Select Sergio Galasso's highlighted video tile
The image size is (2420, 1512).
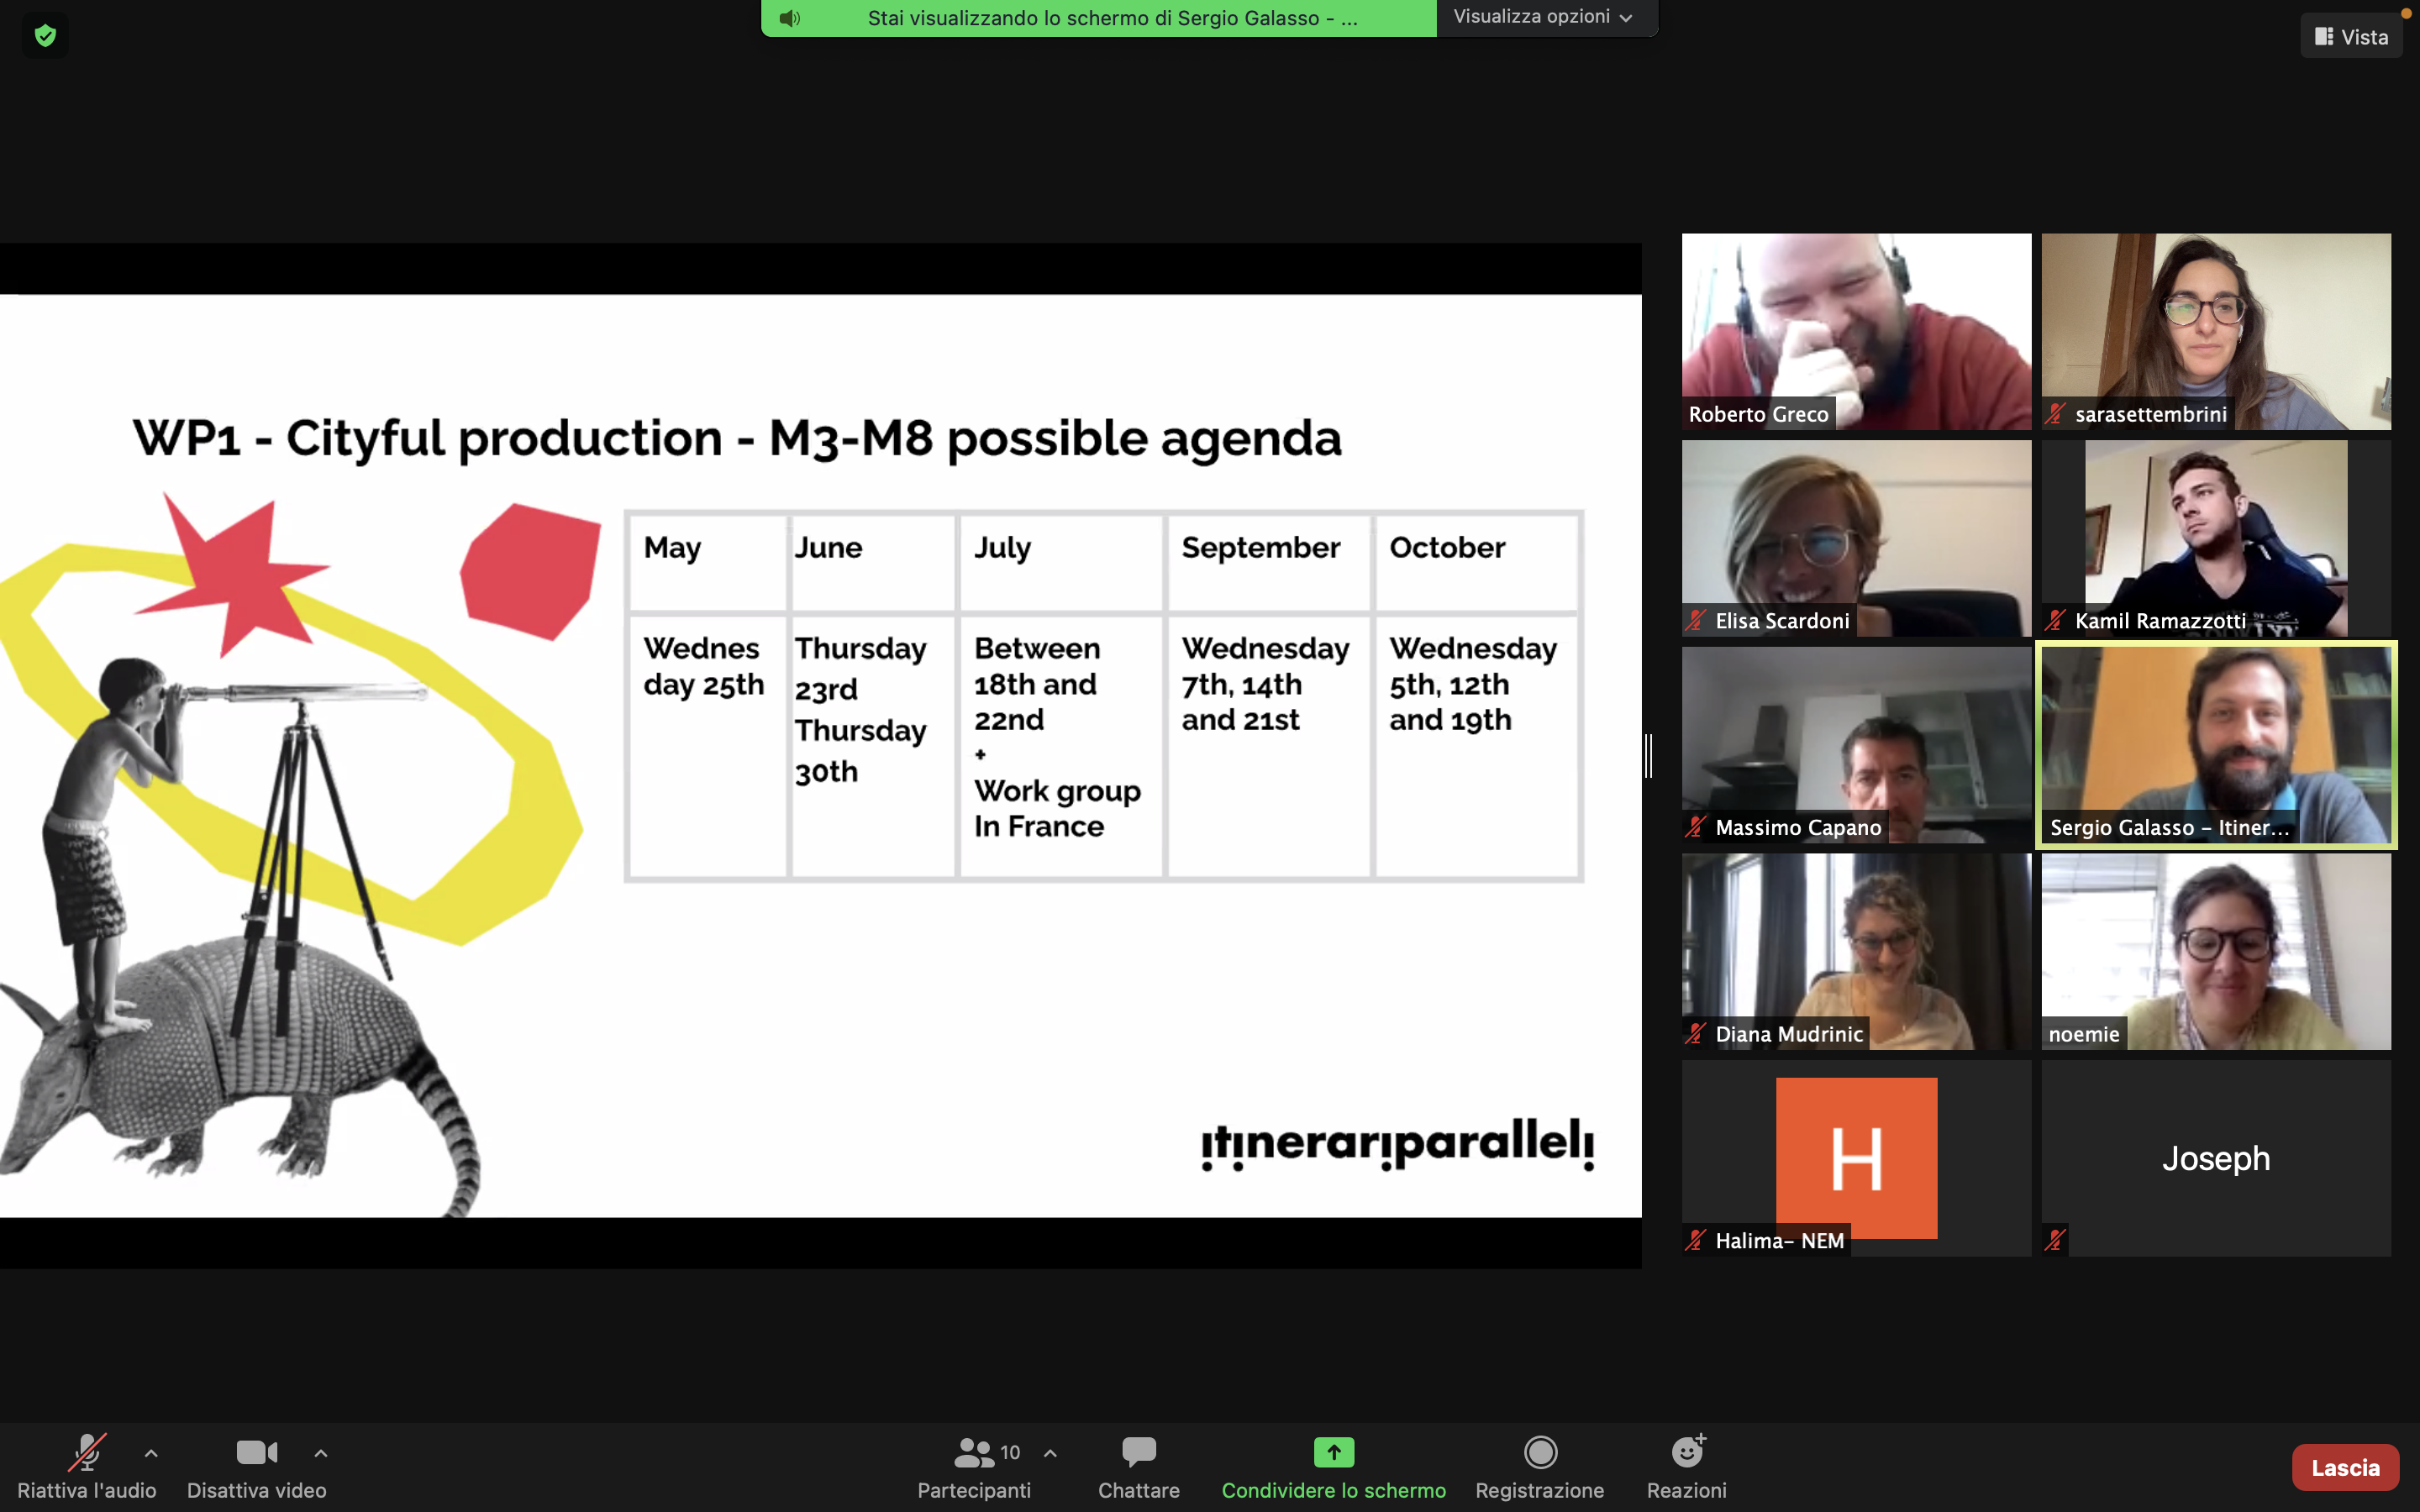click(2216, 745)
